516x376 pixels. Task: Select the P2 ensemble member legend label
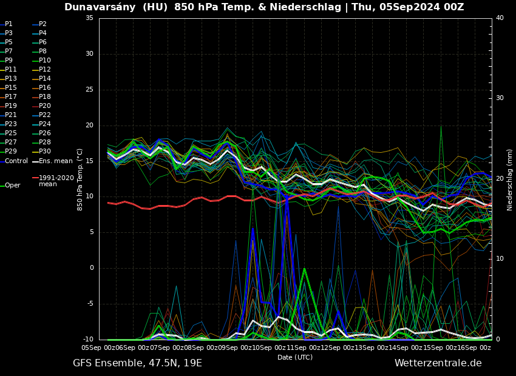pos(42,24)
